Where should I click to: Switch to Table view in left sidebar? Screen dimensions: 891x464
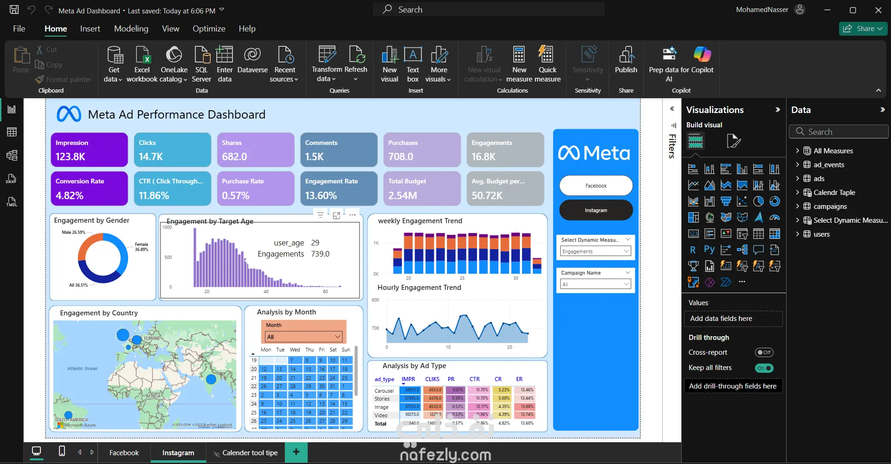[12, 132]
